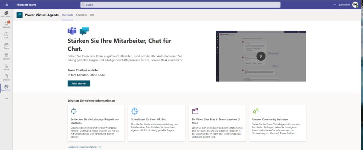Click the Jetzt starten button
363x150 pixels.
(79, 83)
